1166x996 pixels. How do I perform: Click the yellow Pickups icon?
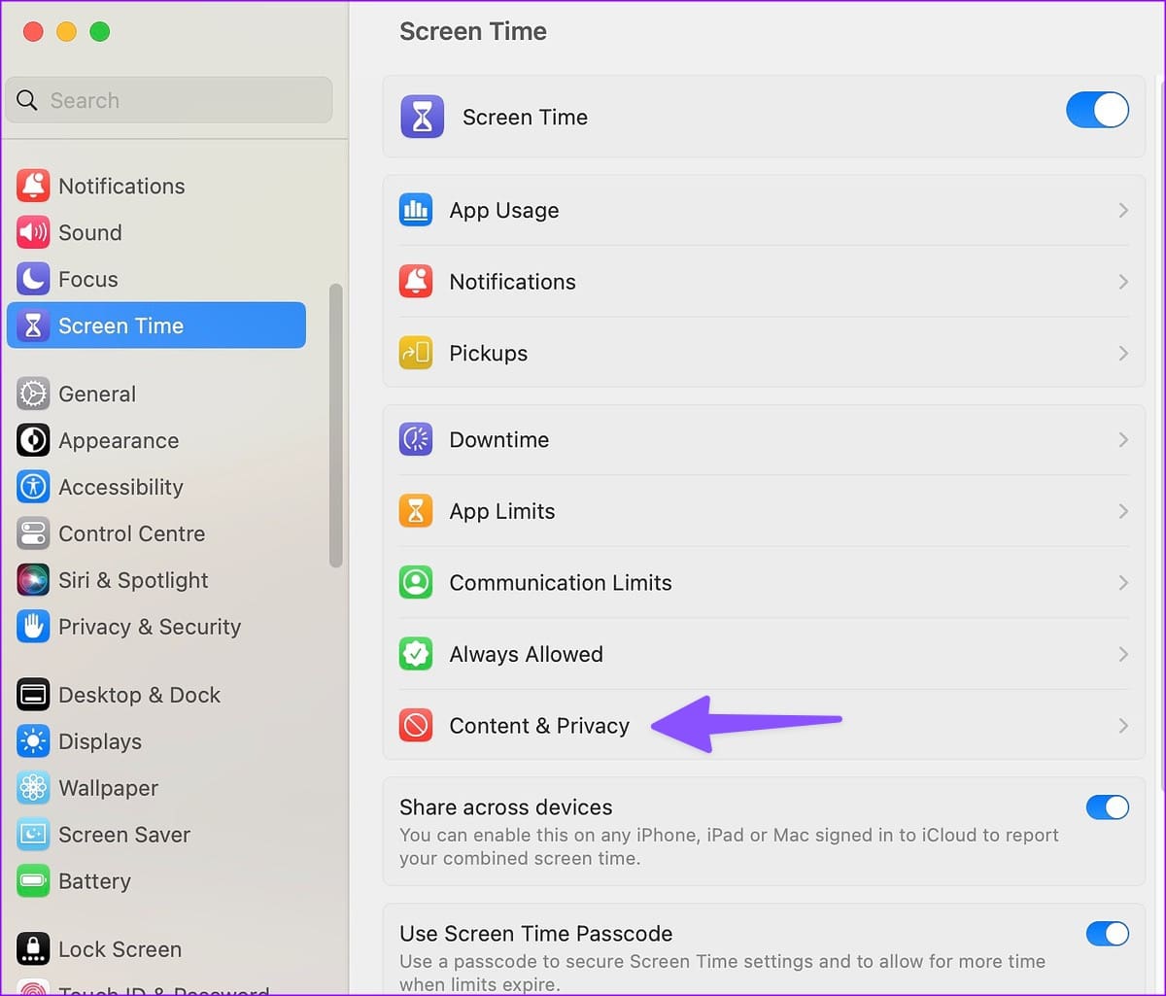click(x=416, y=353)
